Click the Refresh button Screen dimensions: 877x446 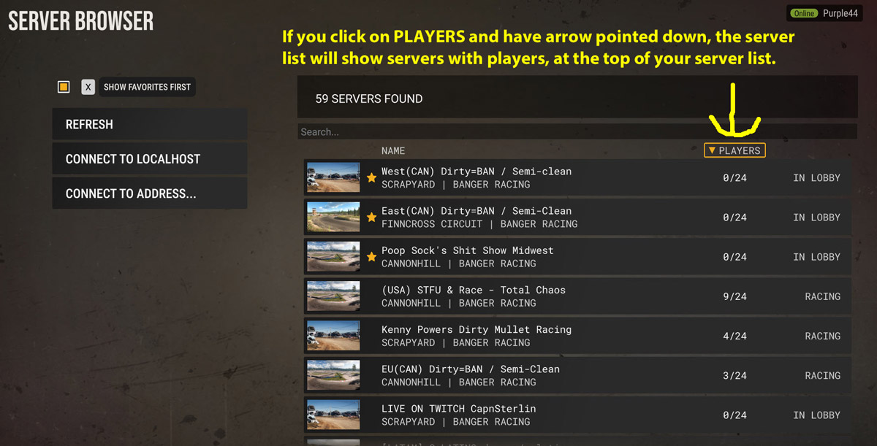click(x=150, y=124)
